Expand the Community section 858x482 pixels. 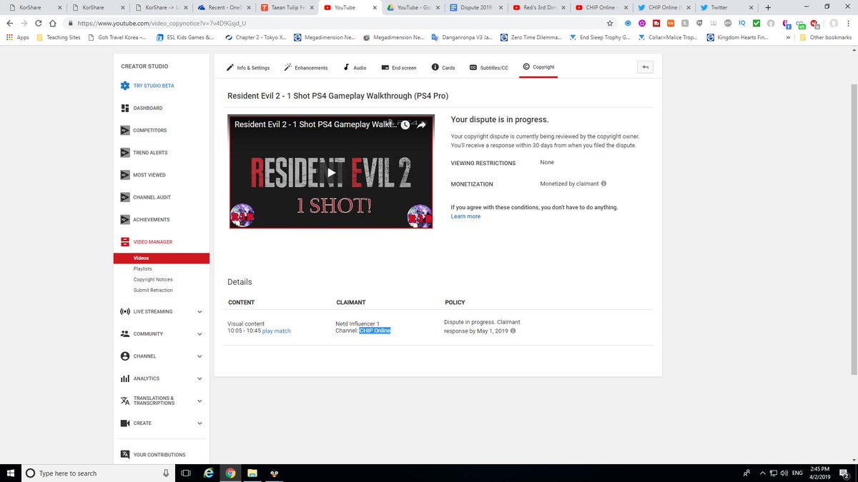(199, 333)
